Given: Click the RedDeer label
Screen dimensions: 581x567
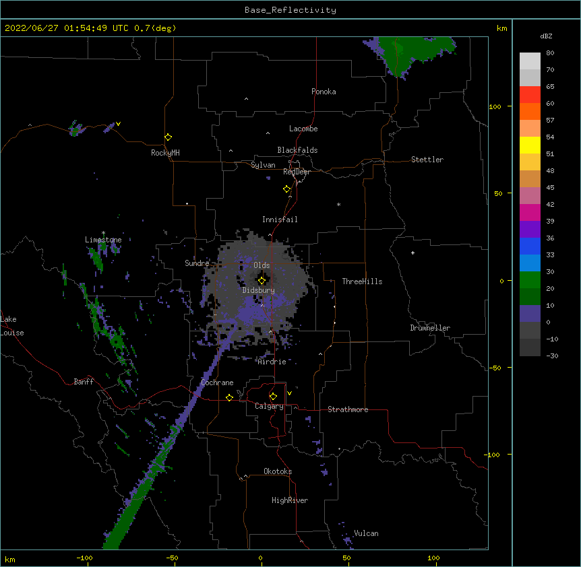Looking at the screenshot, I should point(297,172).
